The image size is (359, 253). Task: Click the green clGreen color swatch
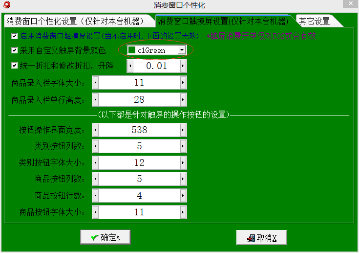point(132,50)
